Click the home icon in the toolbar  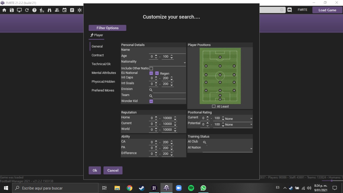click(x=4, y=10)
